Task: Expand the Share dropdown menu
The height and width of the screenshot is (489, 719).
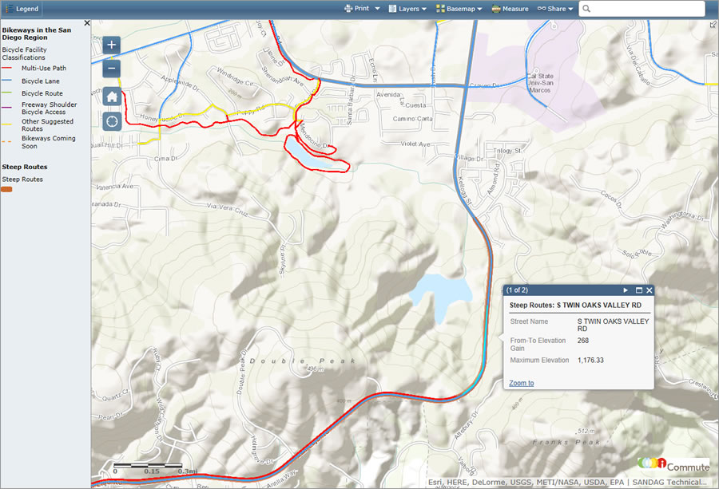Action: coord(555,8)
